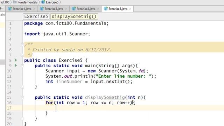224x126 pixels.
Task: Run the Exercise5 class via gutter arrow
Action: 16,60
